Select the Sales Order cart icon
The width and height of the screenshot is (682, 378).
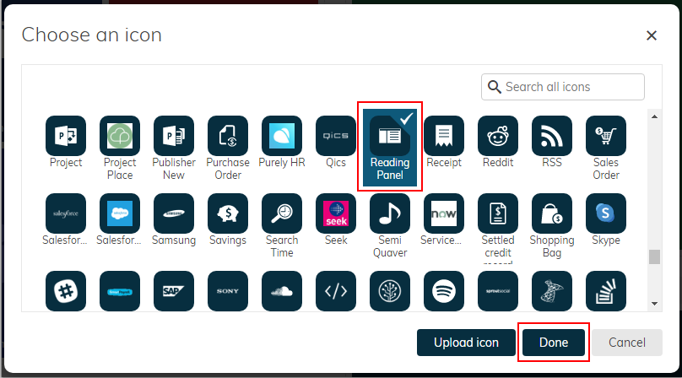(x=606, y=136)
